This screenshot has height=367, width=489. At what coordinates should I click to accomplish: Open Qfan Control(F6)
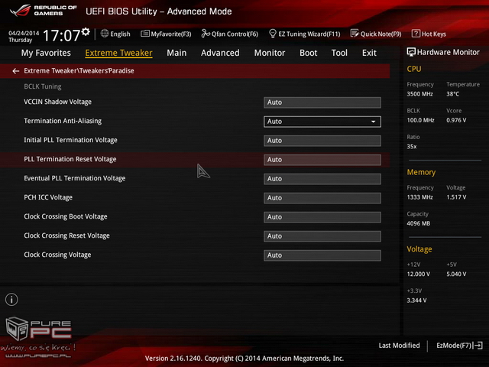click(x=230, y=34)
